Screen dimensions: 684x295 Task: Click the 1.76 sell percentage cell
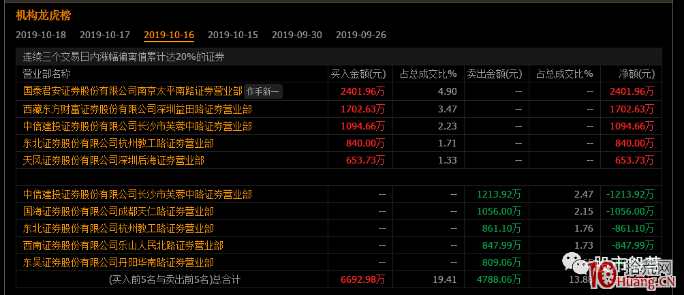[x=584, y=228]
